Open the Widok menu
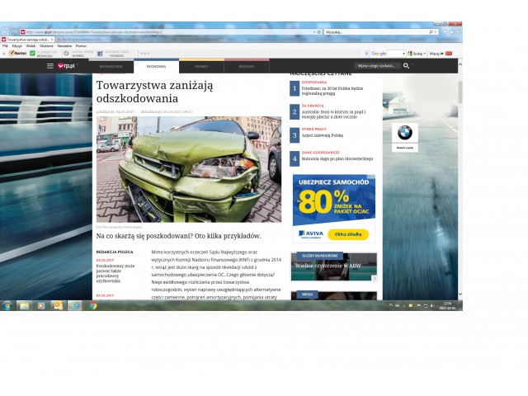This screenshot has height=396, width=528. tap(31, 45)
